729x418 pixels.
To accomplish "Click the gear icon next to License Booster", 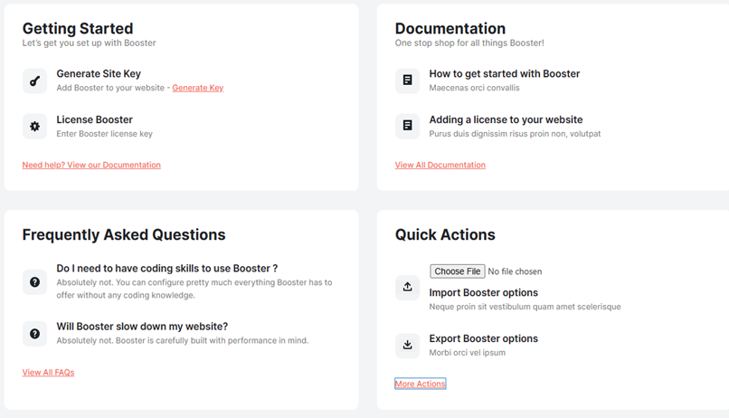I will coord(35,127).
